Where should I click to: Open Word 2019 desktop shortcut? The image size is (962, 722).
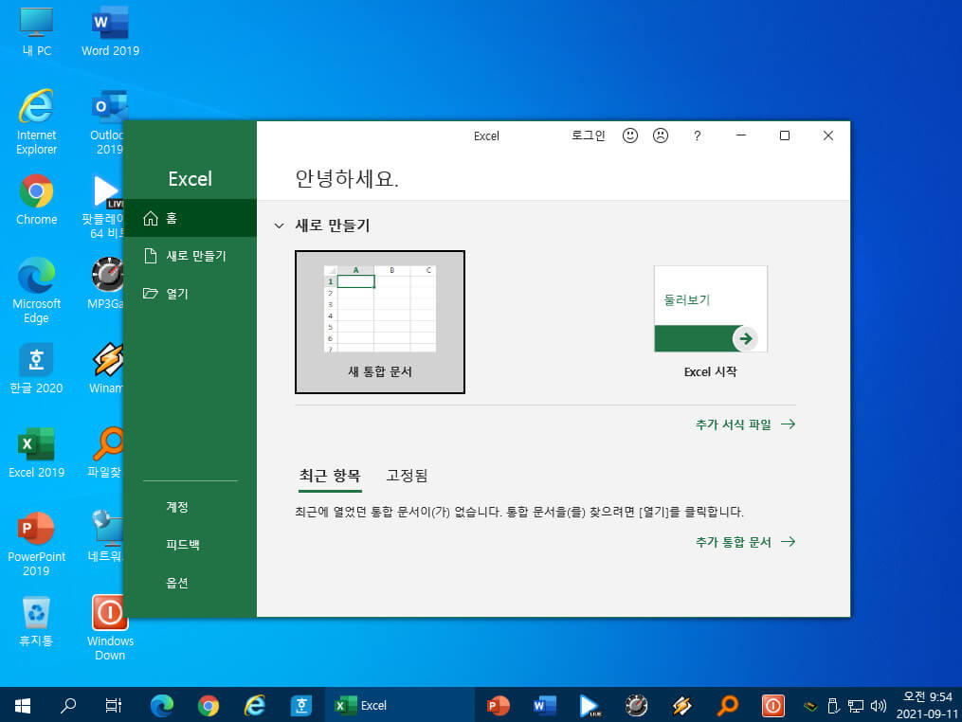coord(111,31)
